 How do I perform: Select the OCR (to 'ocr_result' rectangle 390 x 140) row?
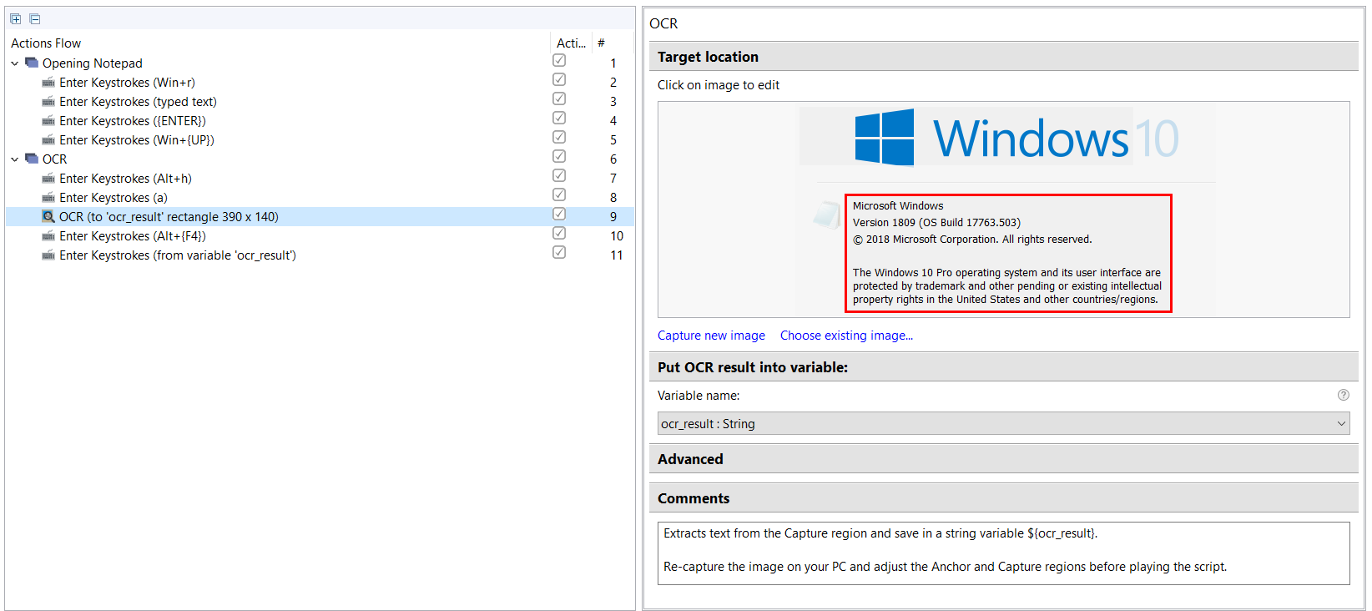pos(320,217)
